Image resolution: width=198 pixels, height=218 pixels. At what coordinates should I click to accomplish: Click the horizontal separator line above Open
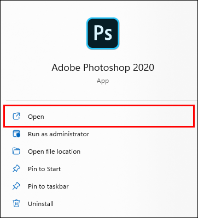tap(100, 100)
